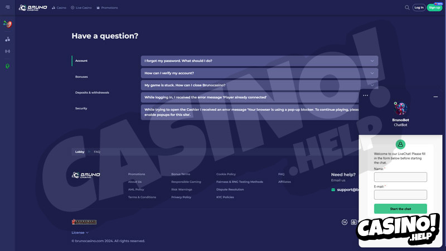The image size is (446, 251).
Task: Open Promotions from top navigation
Action: point(107,8)
